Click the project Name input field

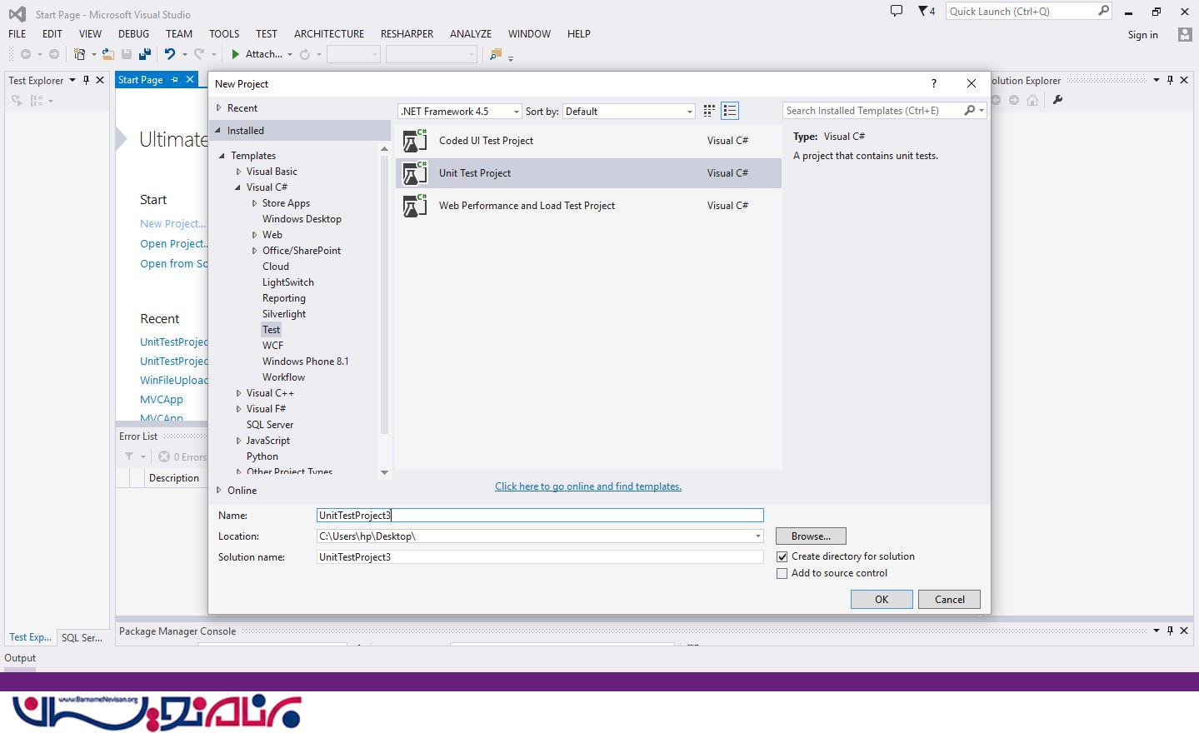[539, 516]
